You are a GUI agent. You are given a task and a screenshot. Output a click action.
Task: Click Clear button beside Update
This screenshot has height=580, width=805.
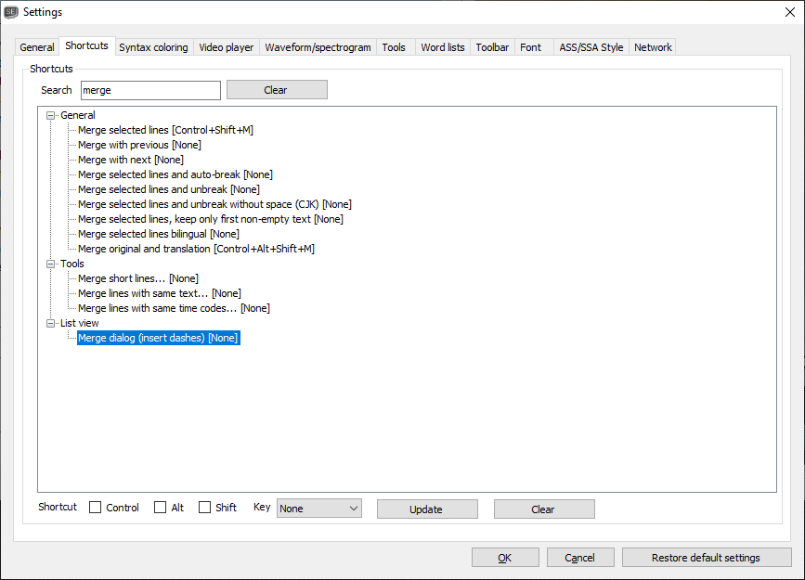(x=544, y=509)
